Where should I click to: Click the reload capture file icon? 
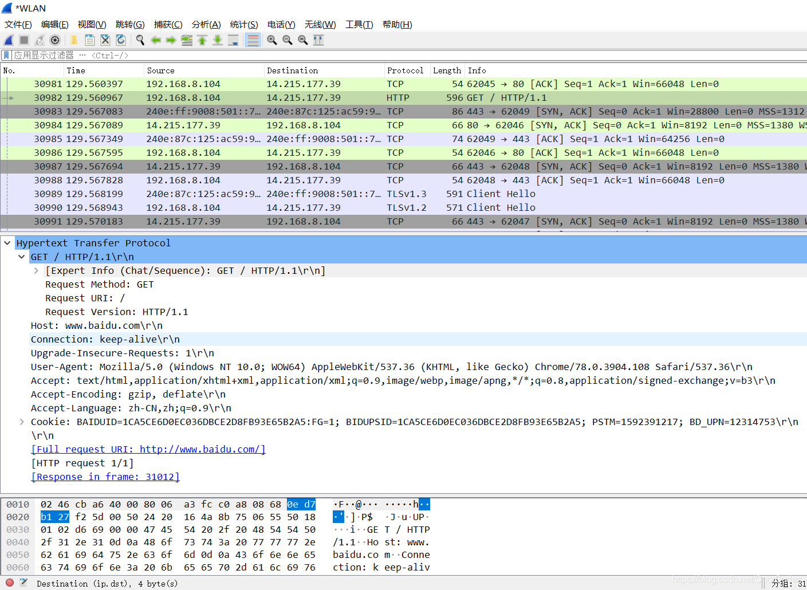pyautogui.click(x=120, y=40)
